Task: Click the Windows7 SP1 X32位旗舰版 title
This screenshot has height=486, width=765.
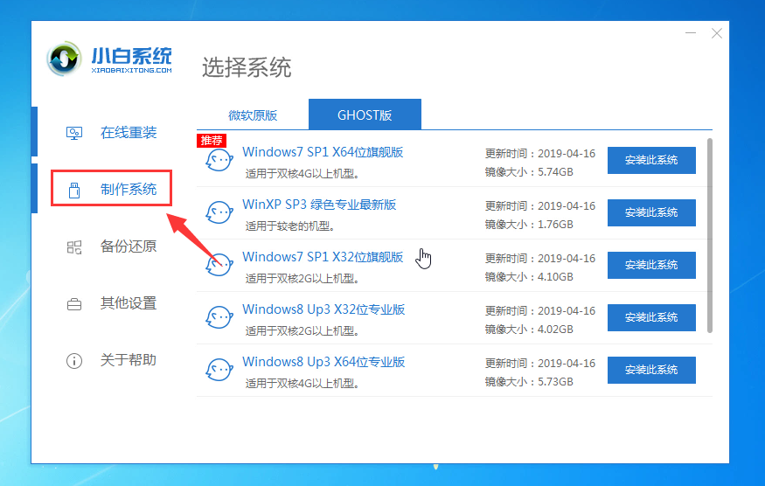Action: tap(323, 257)
